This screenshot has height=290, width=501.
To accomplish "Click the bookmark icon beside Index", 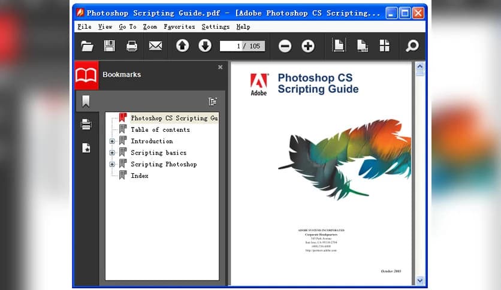I will [123, 175].
